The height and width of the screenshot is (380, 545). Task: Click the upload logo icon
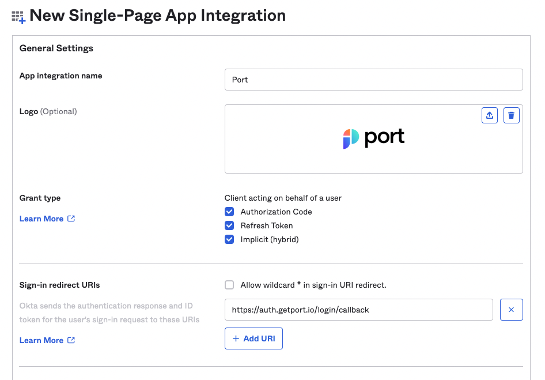tap(489, 115)
